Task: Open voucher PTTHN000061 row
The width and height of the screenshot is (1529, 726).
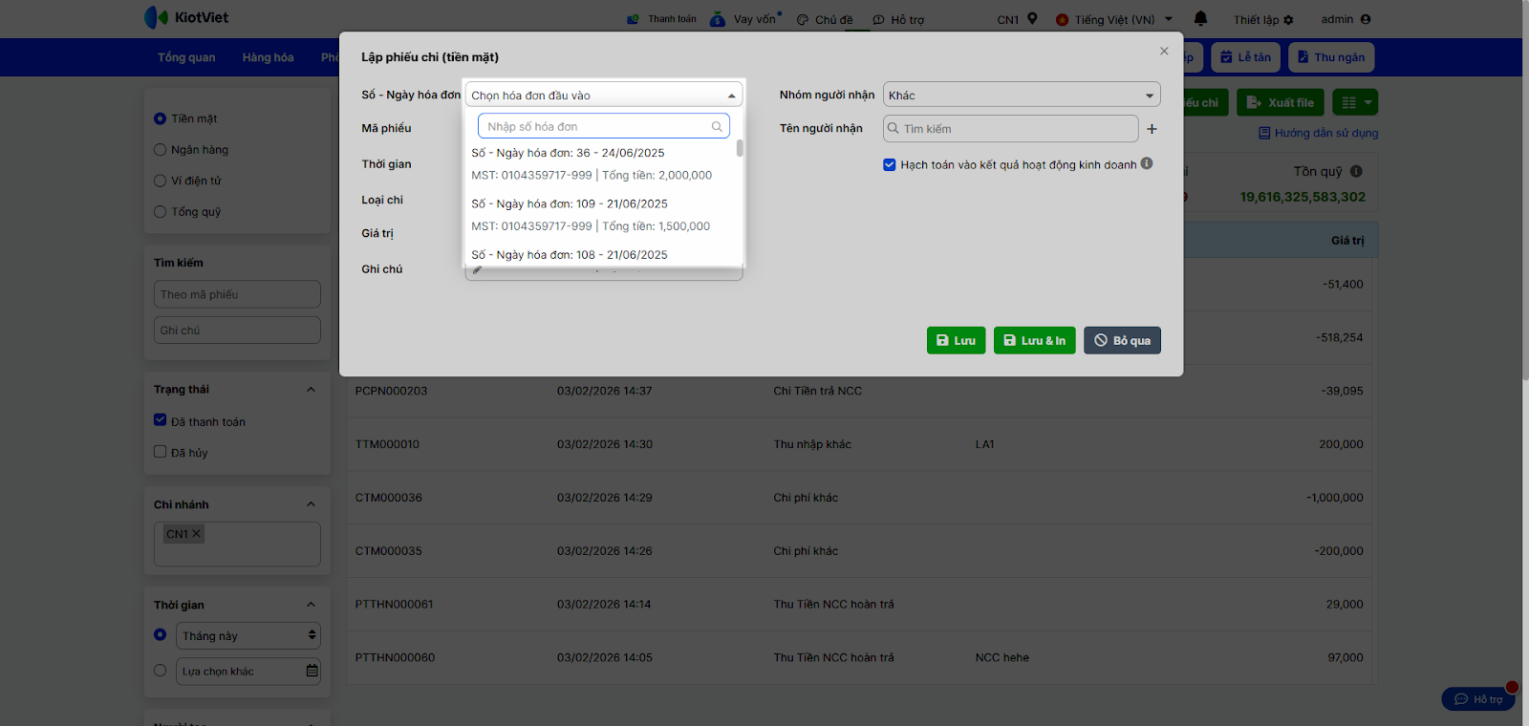Action: tap(861, 604)
